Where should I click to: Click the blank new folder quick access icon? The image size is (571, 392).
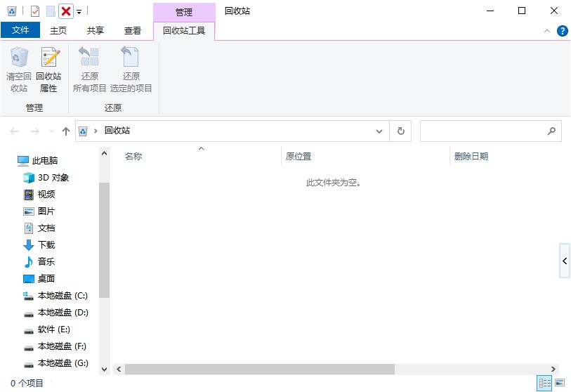tap(51, 11)
